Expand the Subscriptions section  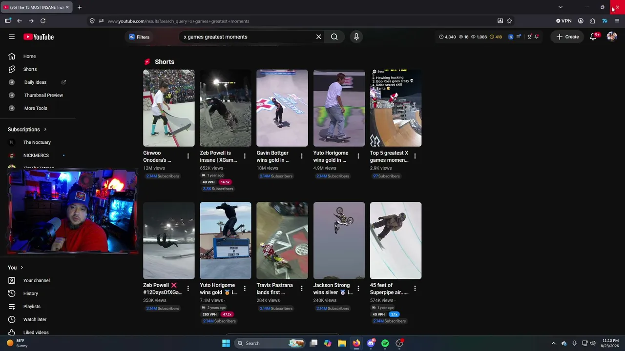(x=27, y=129)
